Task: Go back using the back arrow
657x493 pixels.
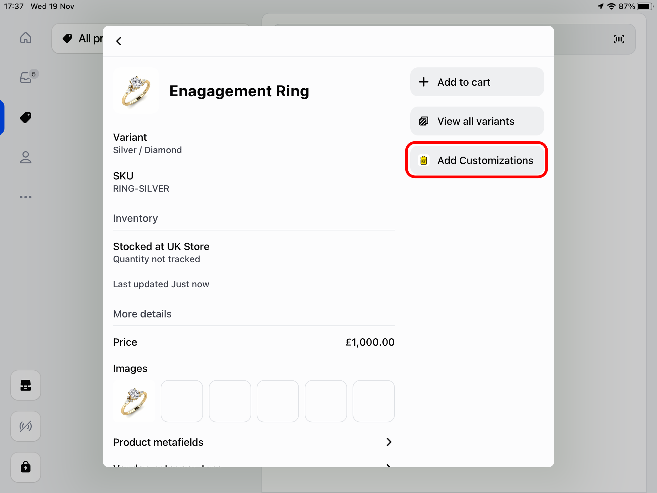Action: [x=119, y=41]
